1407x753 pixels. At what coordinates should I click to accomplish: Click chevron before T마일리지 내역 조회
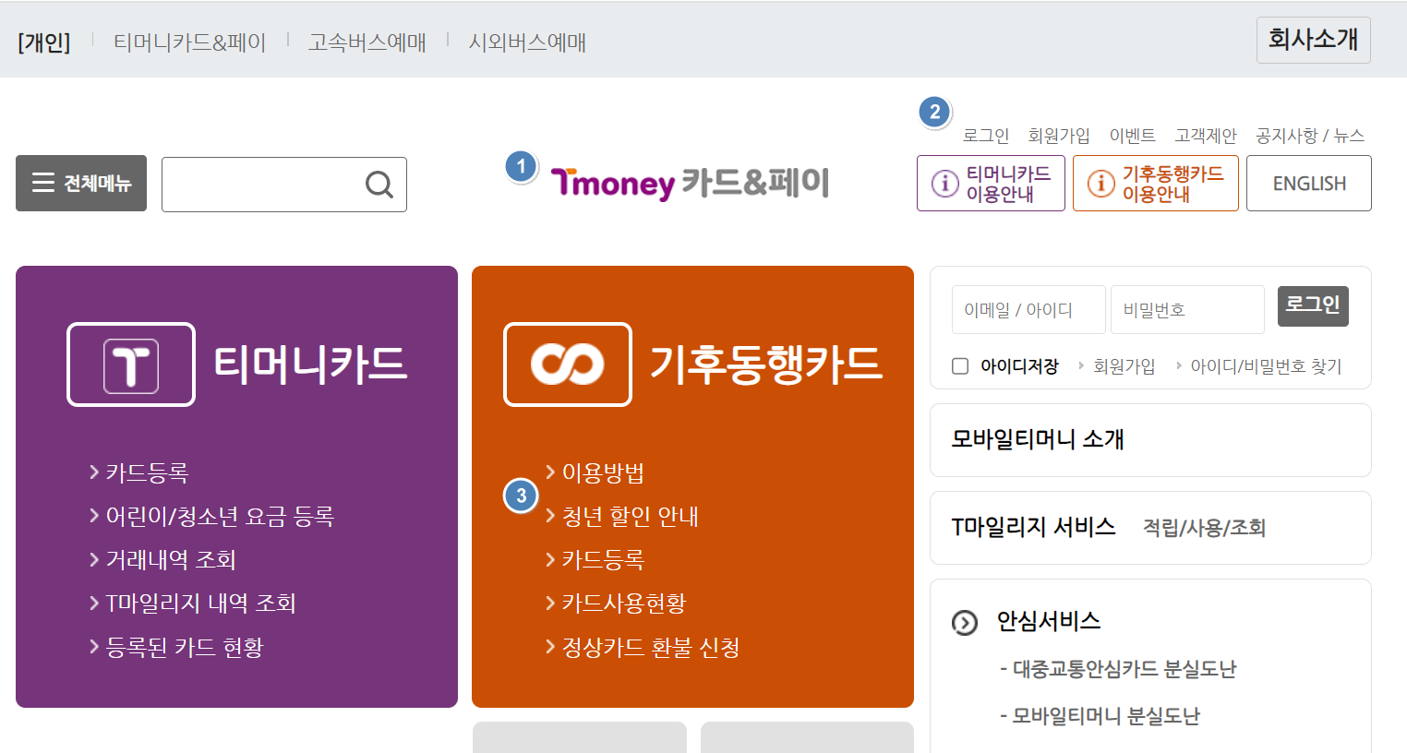point(94,603)
